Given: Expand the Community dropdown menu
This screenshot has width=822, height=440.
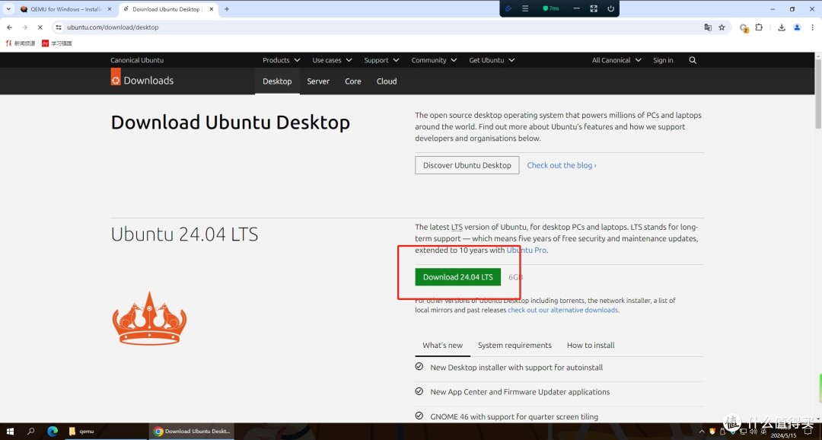Looking at the screenshot, I should pyautogui.click(x=434, y=60).
